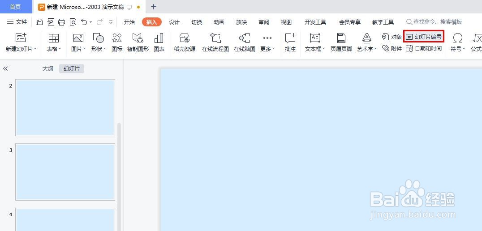
Task: Insert an 对象 object
Action: point(392,37)
